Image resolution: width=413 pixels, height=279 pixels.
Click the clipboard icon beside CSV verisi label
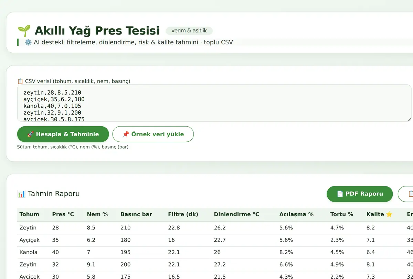20,81
